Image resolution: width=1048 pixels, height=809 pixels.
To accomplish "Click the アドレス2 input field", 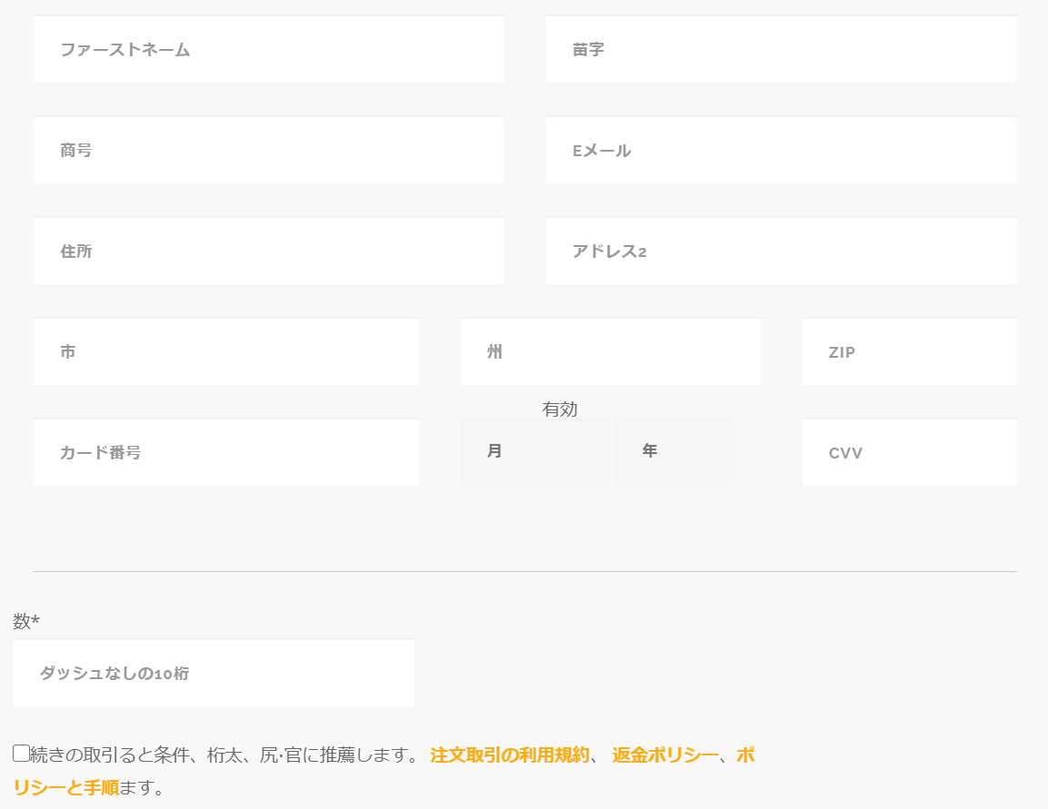I will click(780, 252).
